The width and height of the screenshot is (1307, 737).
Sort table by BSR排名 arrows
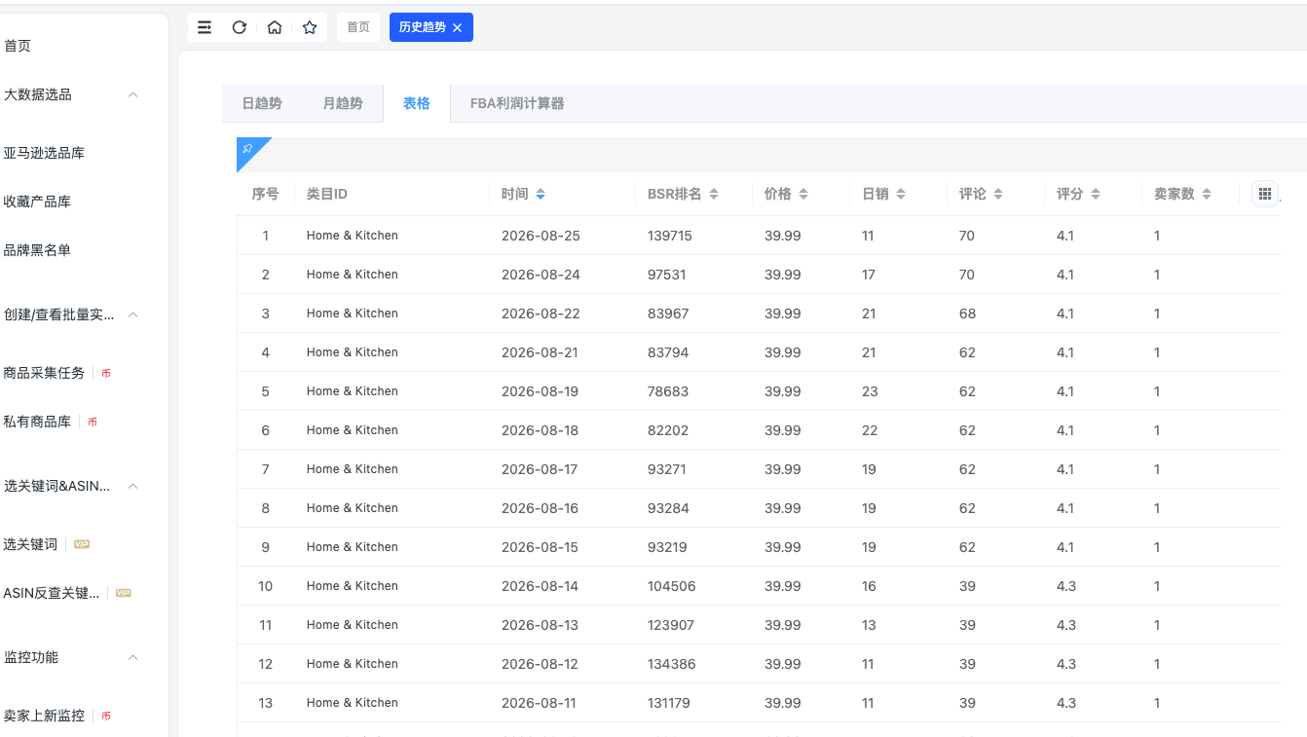point(714,194)
